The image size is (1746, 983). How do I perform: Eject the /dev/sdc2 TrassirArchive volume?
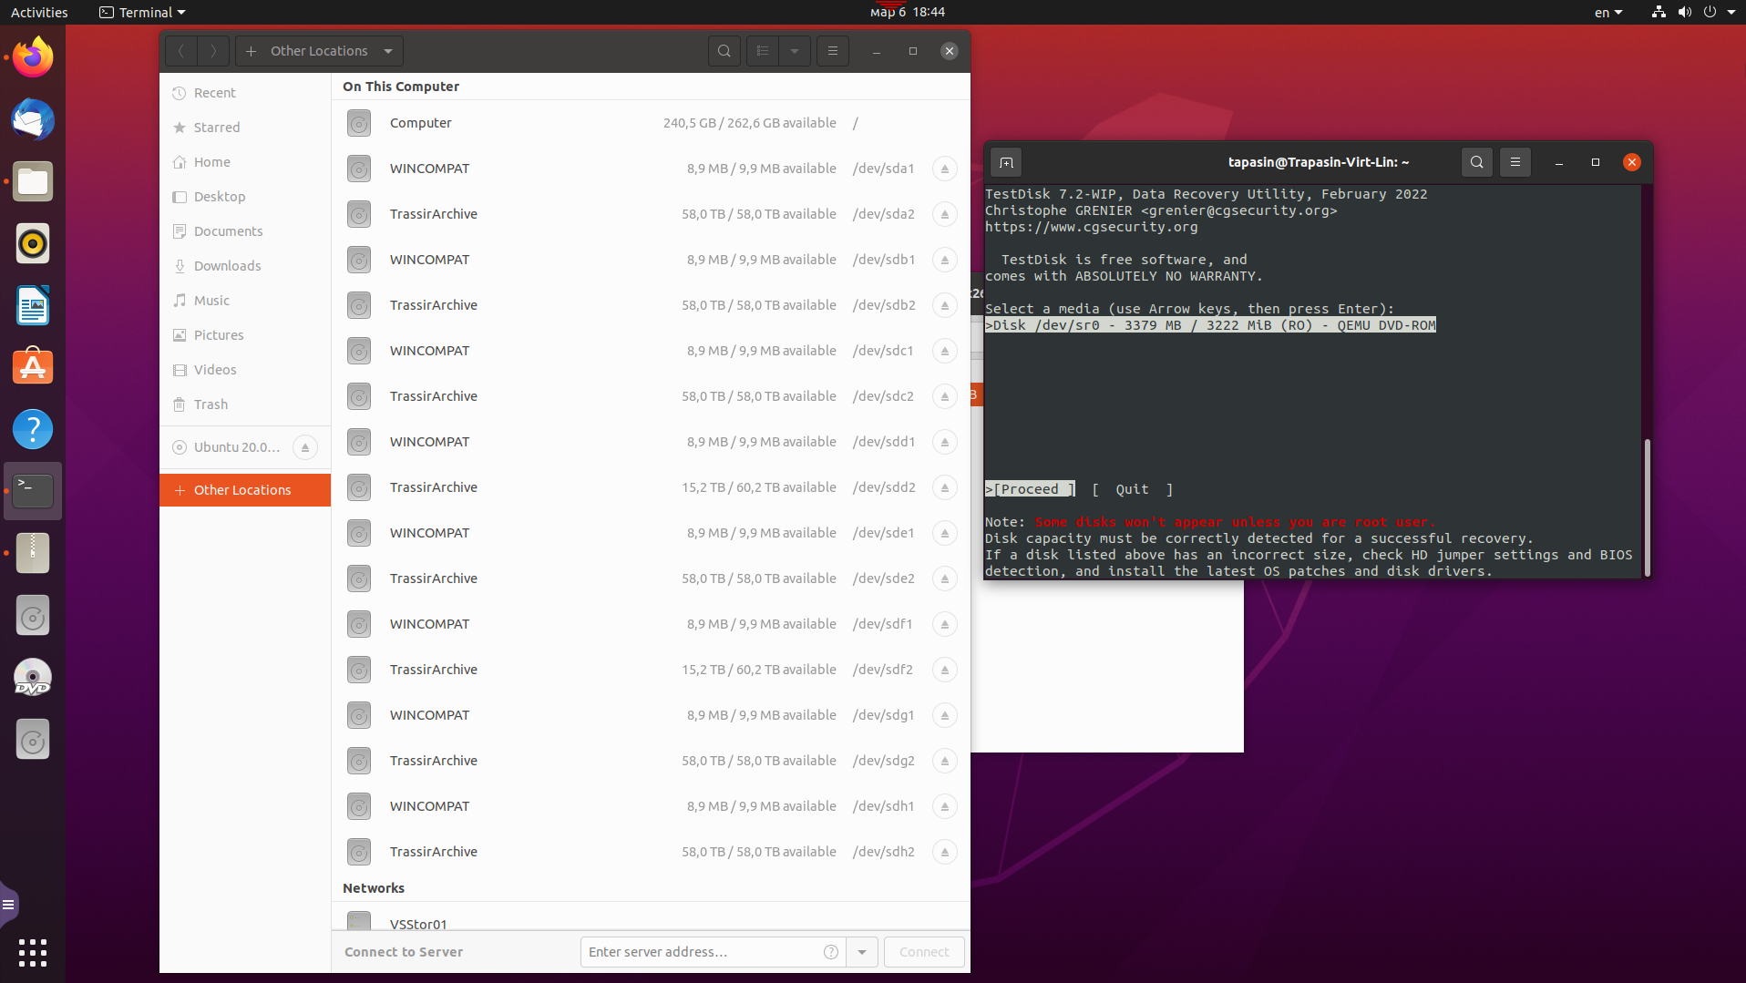pos(945,396)
